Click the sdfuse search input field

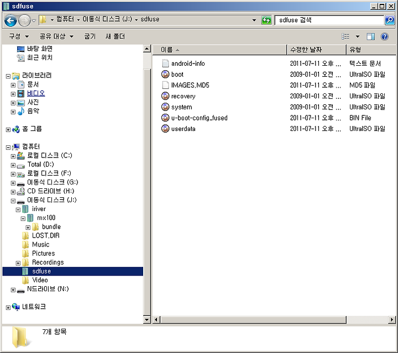[329, 20]
